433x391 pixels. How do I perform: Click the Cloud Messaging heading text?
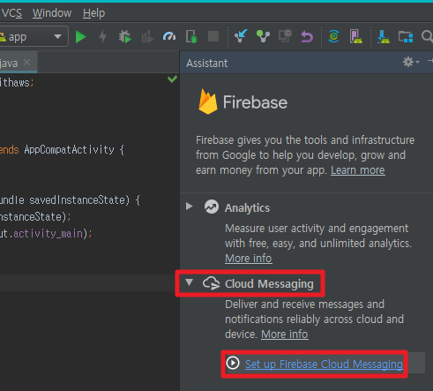coord(269,284)
